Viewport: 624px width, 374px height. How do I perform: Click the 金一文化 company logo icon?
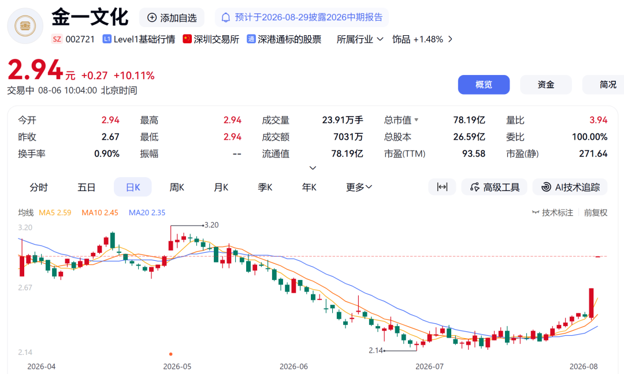point(25,26)
